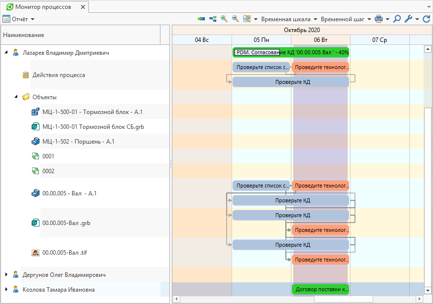Click the 05 Пн day header
The height and width of the screenshot is (304, 433).
click(x=261, y=40)
